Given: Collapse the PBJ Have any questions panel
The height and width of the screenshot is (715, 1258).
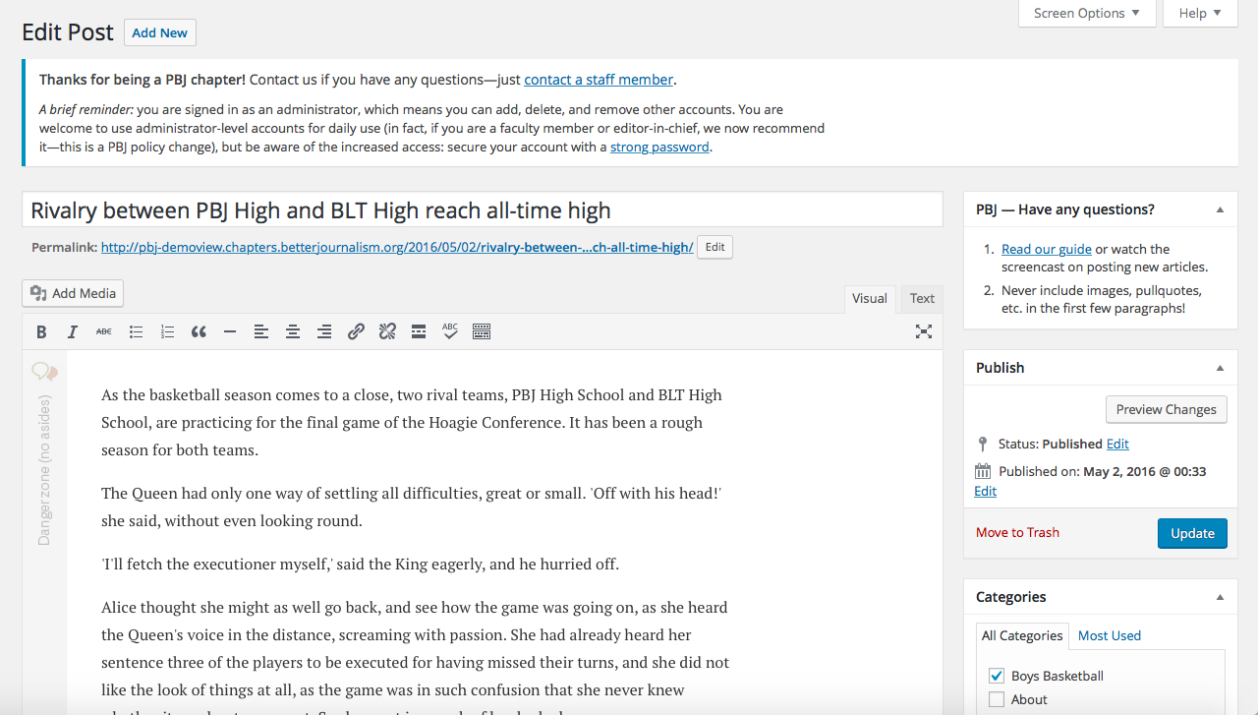Looking at the screenshot, I should click(1220, 209).
